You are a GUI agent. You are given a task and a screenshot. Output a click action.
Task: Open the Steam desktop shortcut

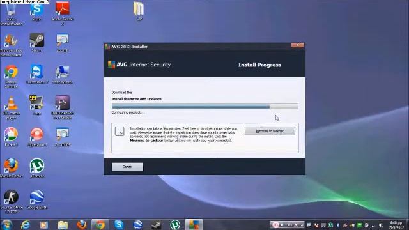pos(36,43)
